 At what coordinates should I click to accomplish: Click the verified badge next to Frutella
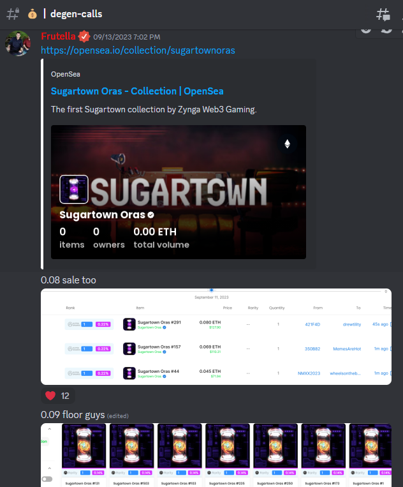coord(84,36)
